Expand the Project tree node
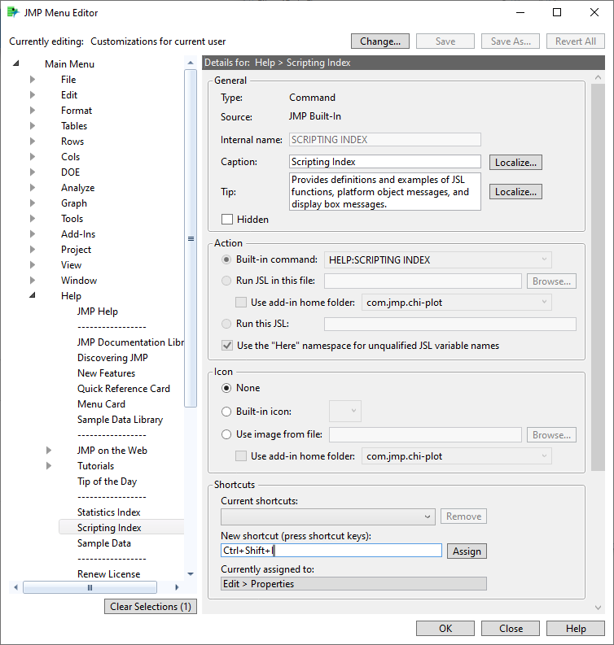This screenshot has height=645, width=614. point(33,249)
